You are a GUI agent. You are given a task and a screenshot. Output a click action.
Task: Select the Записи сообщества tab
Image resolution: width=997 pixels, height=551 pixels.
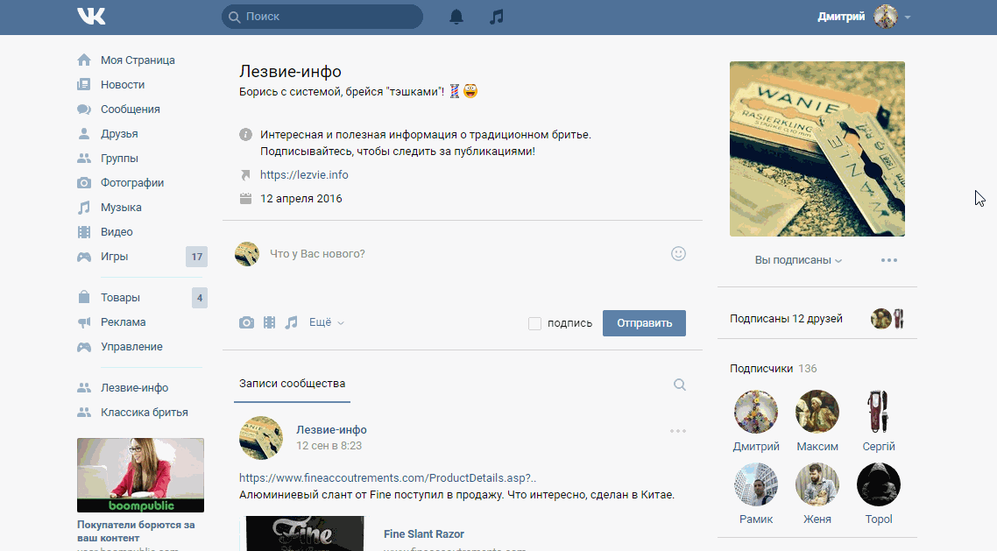click(x=292, y=384)
